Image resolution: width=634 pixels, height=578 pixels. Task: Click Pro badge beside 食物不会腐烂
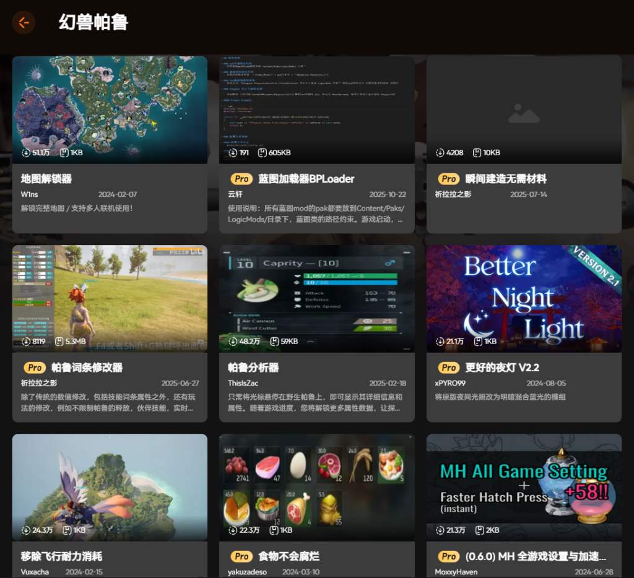[x=241, y=556]
